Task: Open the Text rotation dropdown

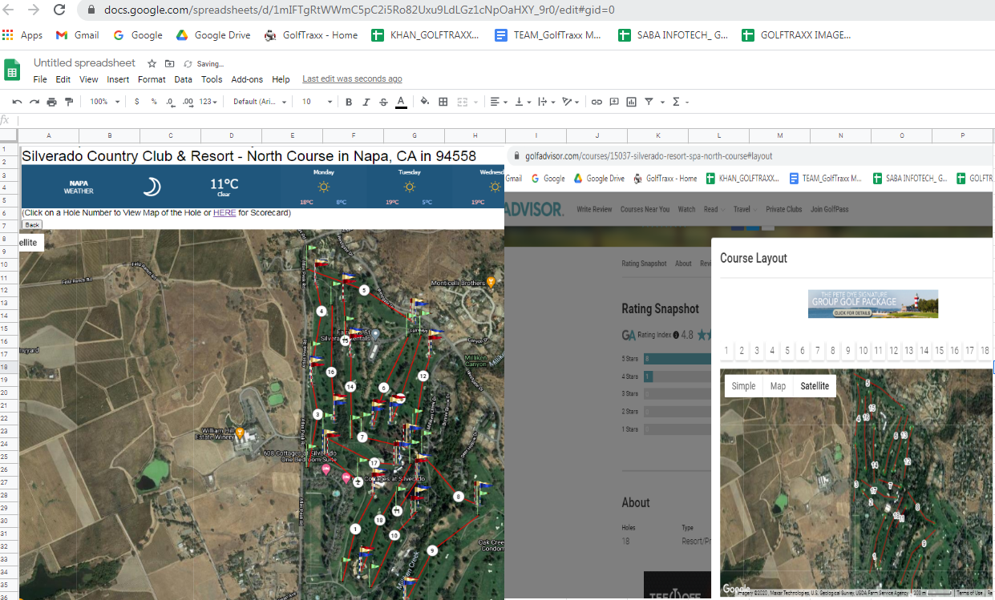Action: [571, 102]
